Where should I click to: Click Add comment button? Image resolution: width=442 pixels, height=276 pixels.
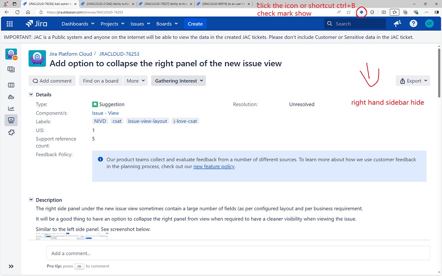(x=52, y=81)
